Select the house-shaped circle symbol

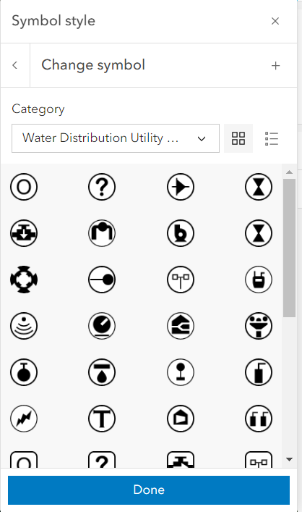pyautogui.click(x=181, y=419)
